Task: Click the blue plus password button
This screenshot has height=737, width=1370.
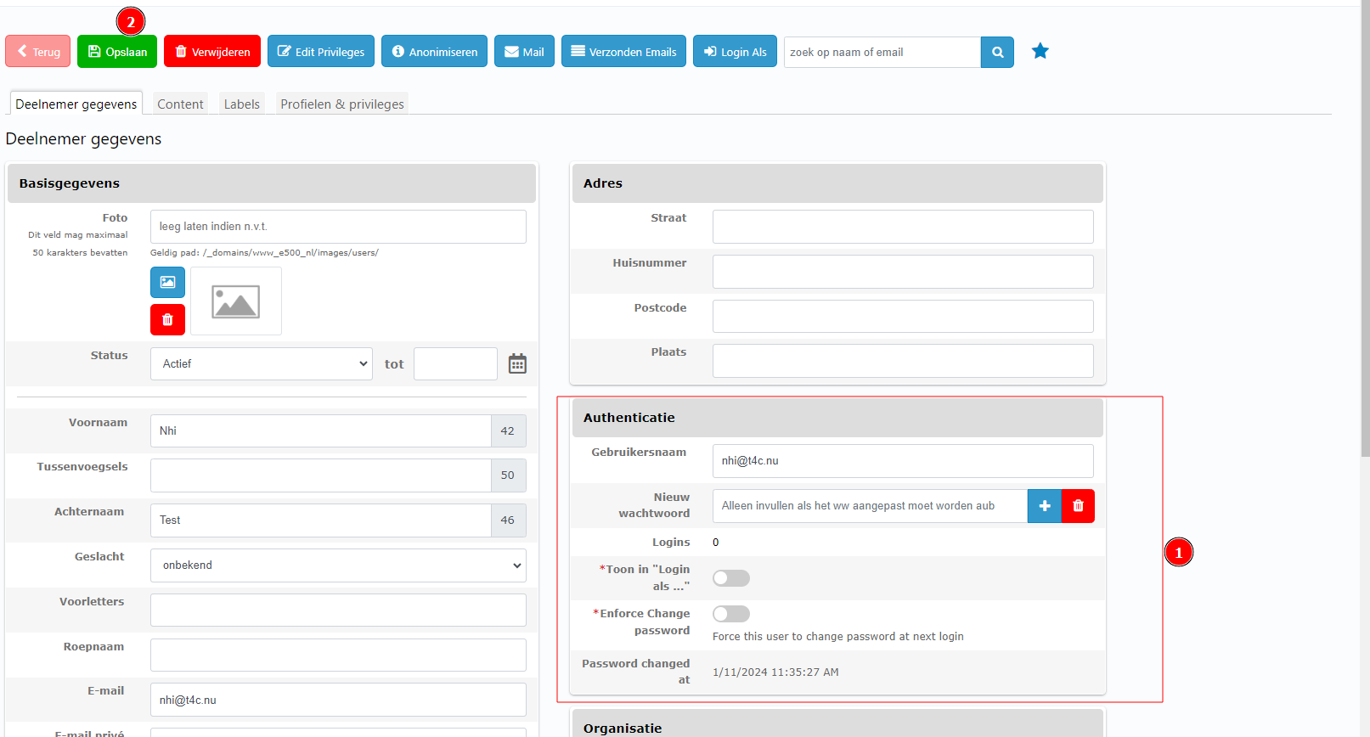Action: 1044,506
